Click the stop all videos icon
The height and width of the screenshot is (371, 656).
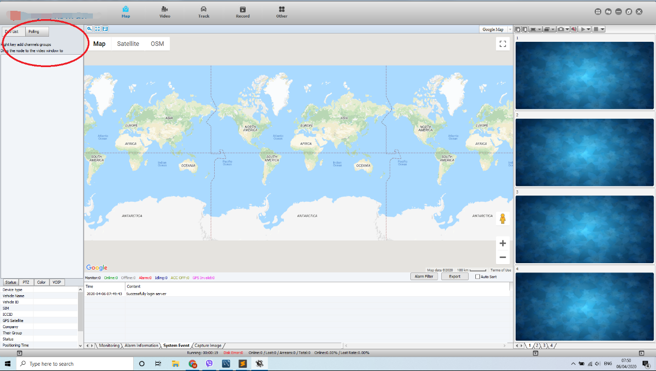(x=596, y=29)
